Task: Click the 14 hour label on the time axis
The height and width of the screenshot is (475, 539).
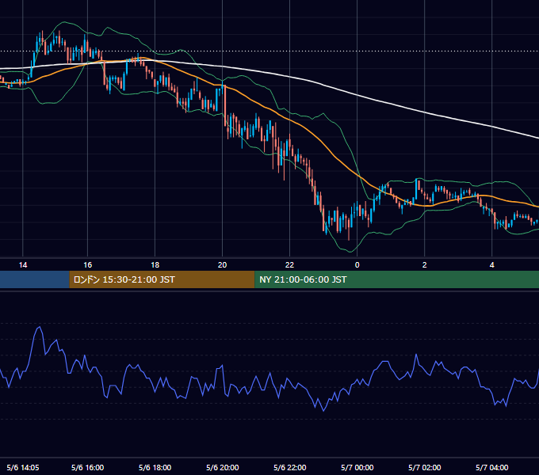Action: click(23, 265)
